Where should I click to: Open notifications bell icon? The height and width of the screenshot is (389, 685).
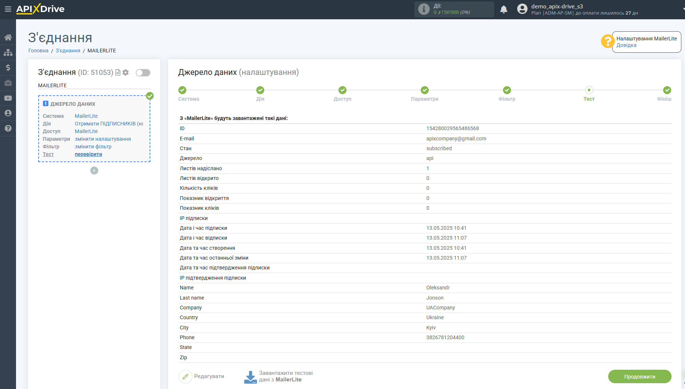(504, 9)
